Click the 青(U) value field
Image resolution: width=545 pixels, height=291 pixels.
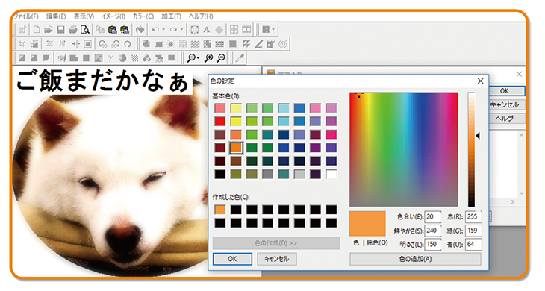pyautogui.click(x=473, y=245)
